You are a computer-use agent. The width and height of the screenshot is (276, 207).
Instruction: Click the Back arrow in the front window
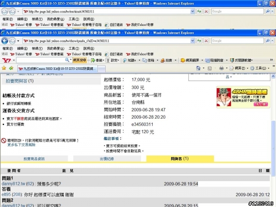pos(5,41)
